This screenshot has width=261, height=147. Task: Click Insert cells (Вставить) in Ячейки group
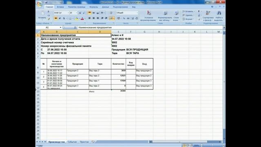[x=188, y=11]
